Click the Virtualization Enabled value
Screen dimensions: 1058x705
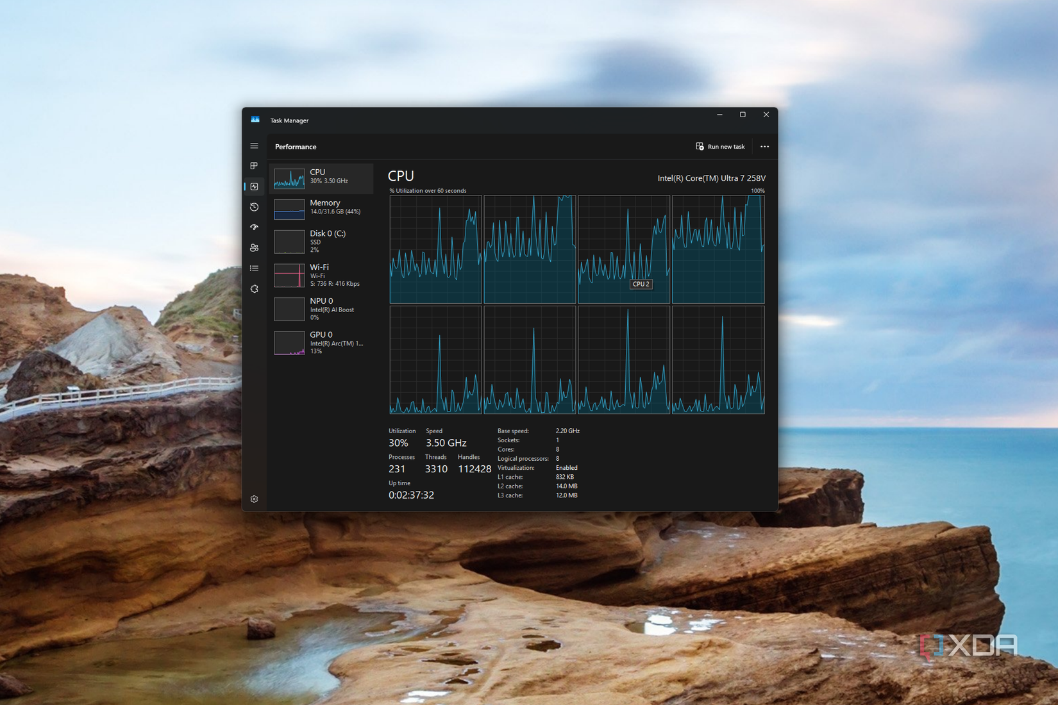[x=567, y=468]
